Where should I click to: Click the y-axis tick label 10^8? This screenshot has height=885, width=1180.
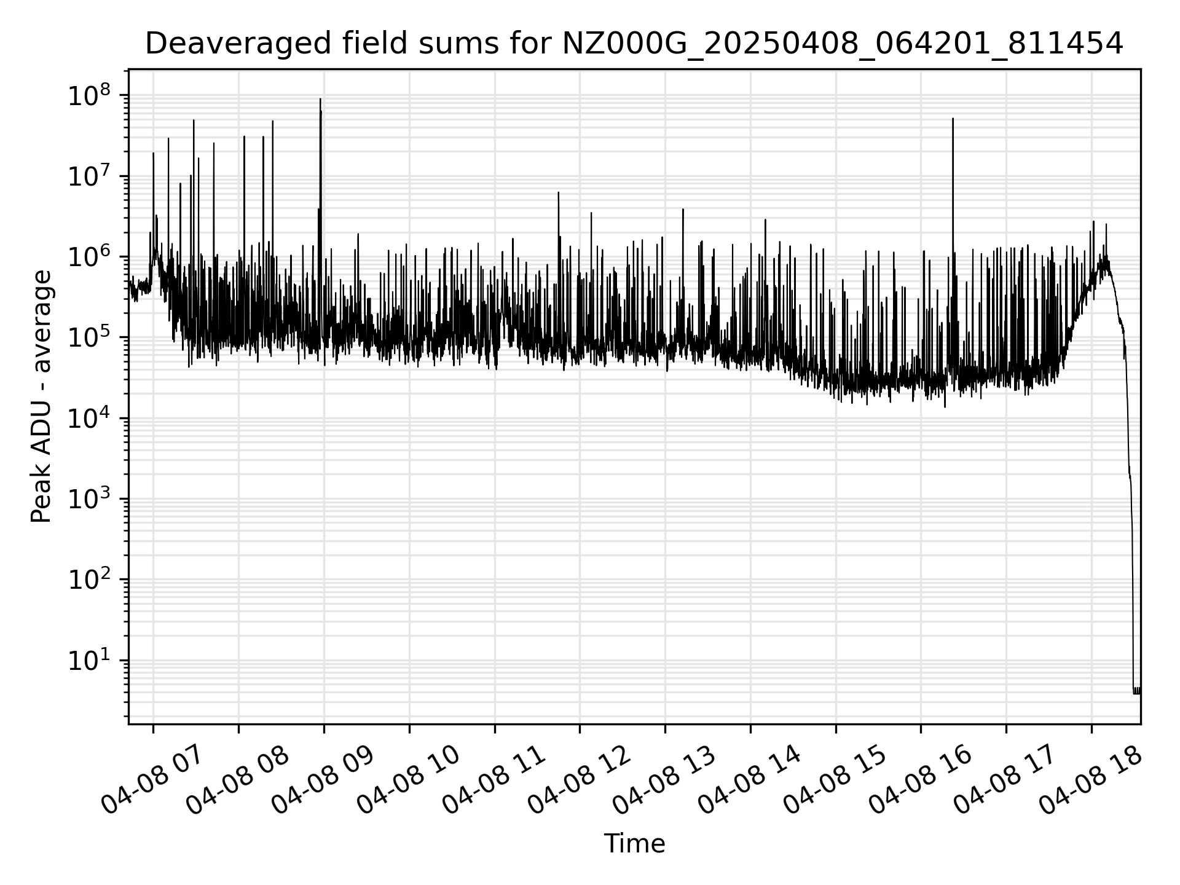pos(89,96)
